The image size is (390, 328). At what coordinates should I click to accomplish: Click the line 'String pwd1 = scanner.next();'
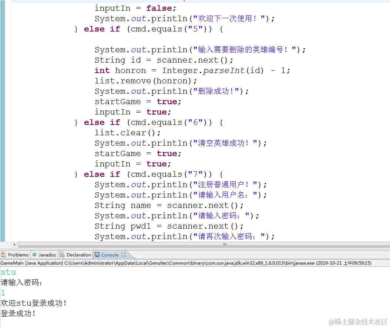coord(169,226)
